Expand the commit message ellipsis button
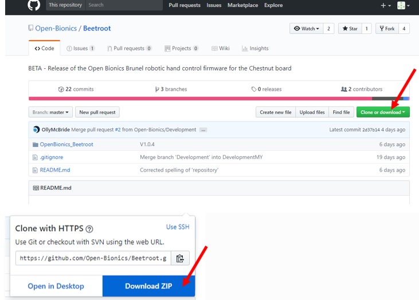The height and width of the screenshot is (300, 419). (x=203, y=130)
